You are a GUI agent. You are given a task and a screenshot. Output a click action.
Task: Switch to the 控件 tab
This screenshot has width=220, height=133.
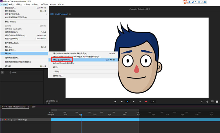point(34,107)
